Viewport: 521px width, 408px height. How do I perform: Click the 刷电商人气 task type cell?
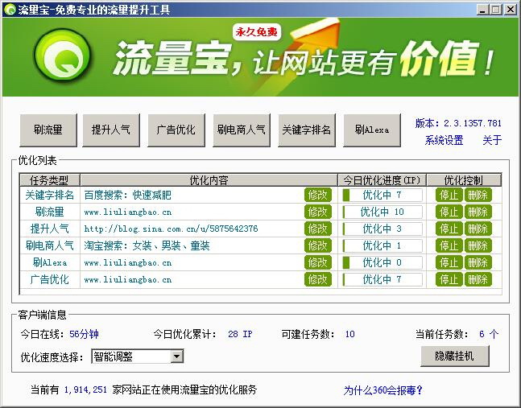49,245
